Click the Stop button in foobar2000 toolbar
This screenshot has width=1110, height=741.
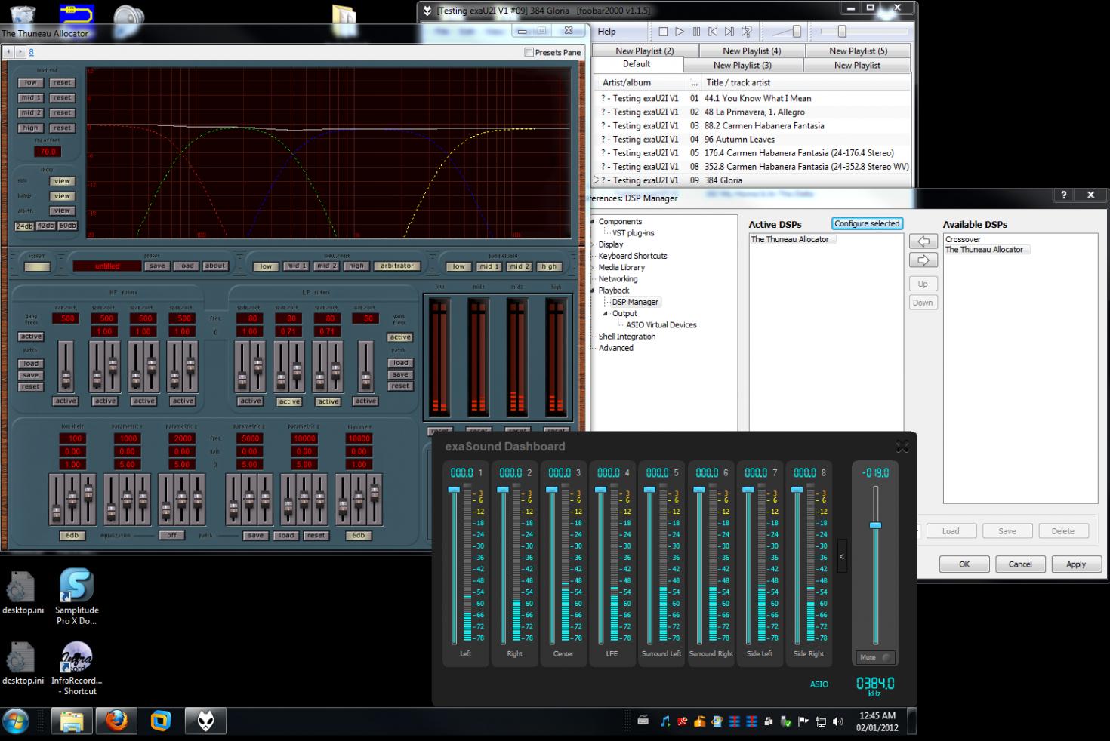tap(663, 32)
